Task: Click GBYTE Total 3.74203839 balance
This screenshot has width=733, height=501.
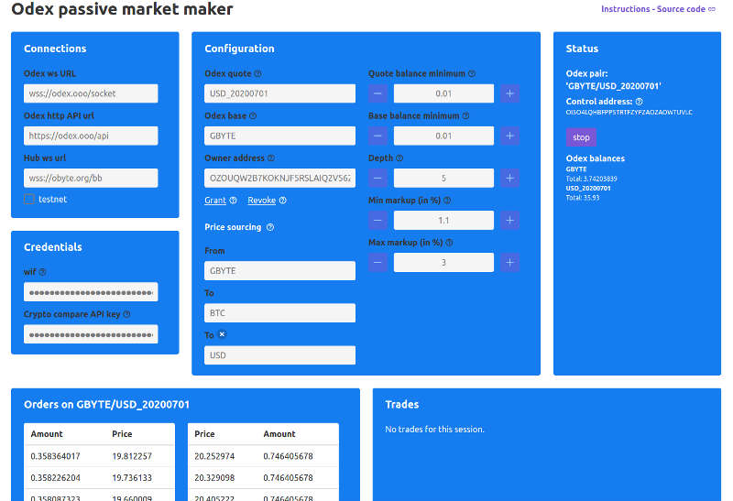Action: (591, 179)
